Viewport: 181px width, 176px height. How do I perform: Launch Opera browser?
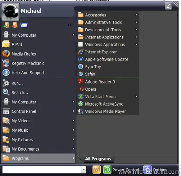point(108,89)
